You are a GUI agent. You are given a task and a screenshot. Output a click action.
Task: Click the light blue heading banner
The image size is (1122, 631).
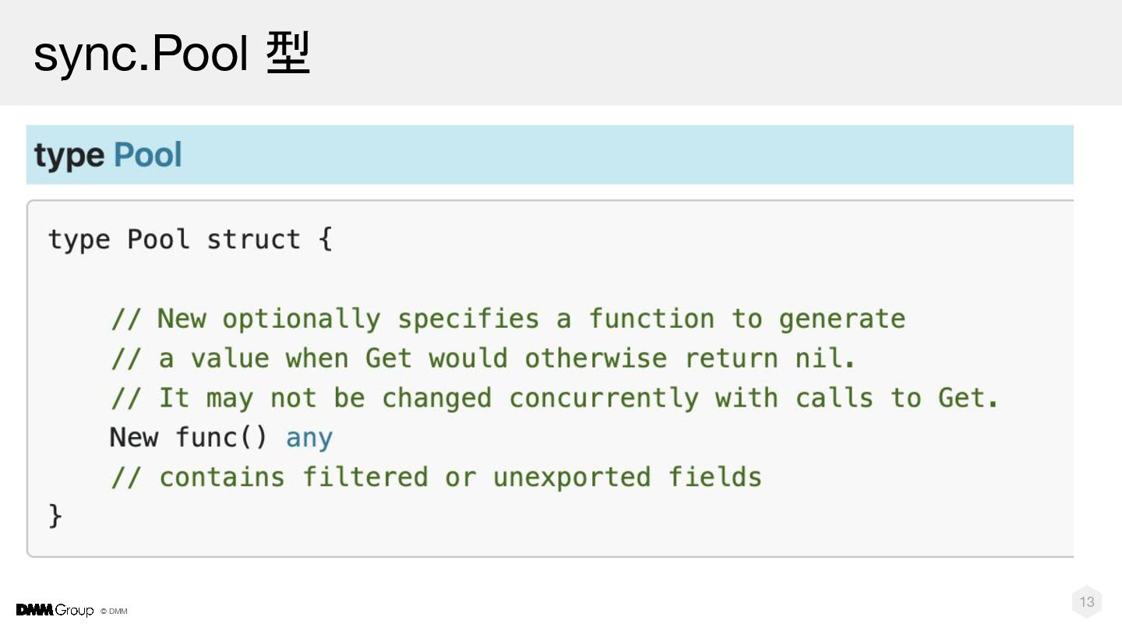549,154
